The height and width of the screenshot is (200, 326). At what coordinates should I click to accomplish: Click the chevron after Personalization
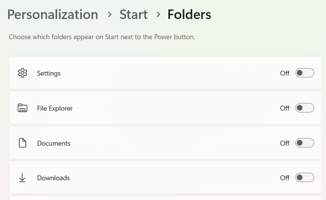coord(110,15)
